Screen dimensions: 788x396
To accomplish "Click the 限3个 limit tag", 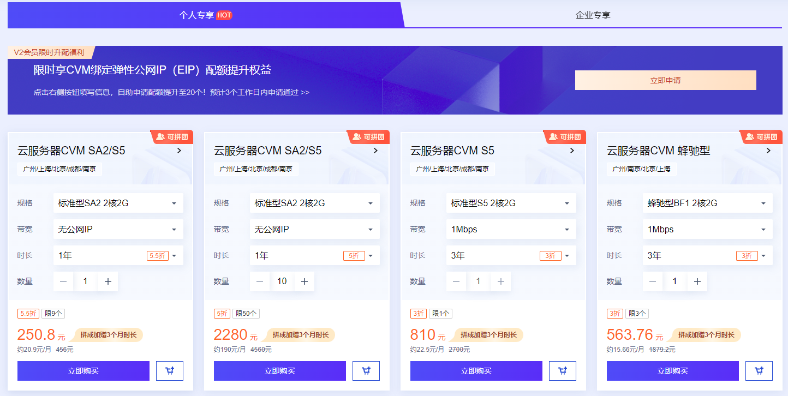I will point(637,314).
